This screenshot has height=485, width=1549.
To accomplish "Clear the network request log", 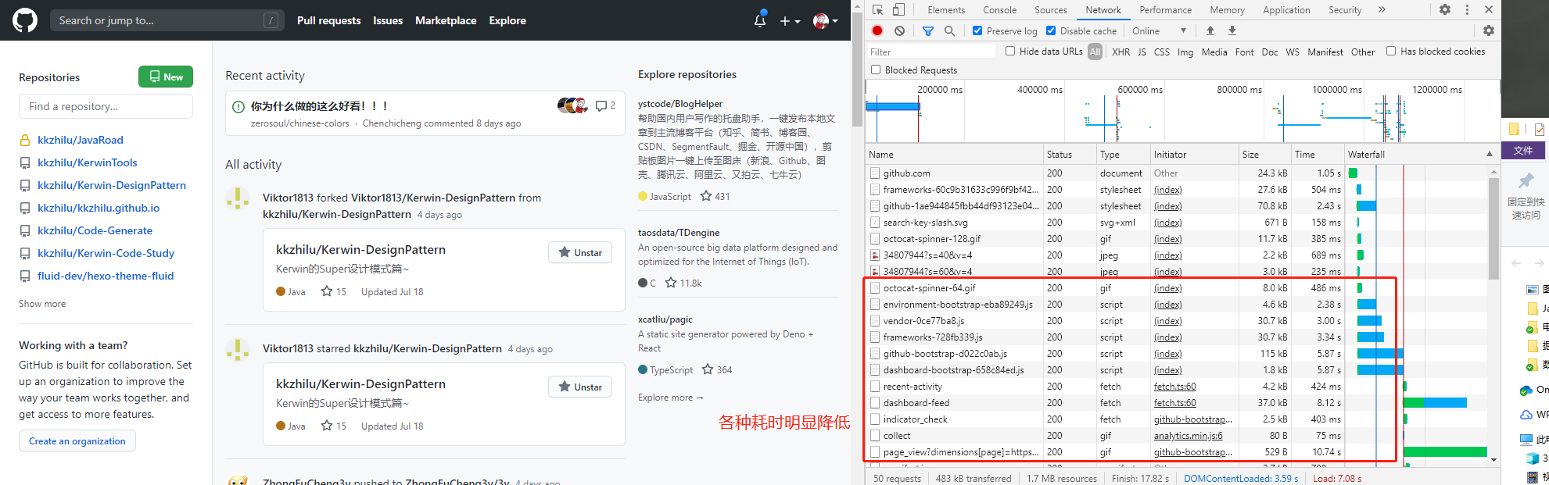I will 900,30.
